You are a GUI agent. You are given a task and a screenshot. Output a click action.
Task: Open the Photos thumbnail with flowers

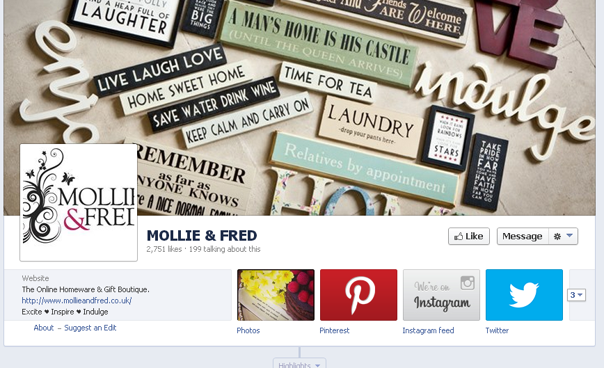[x=276, y=295]
